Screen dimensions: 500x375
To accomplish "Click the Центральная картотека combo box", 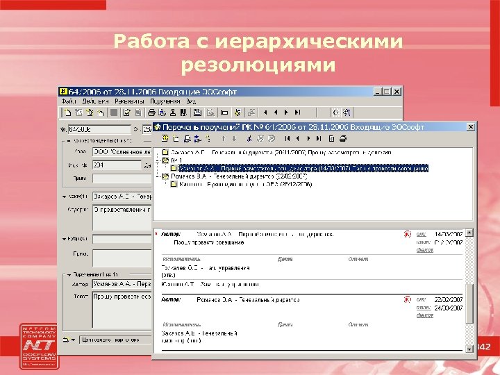I will tap(115, 340).
